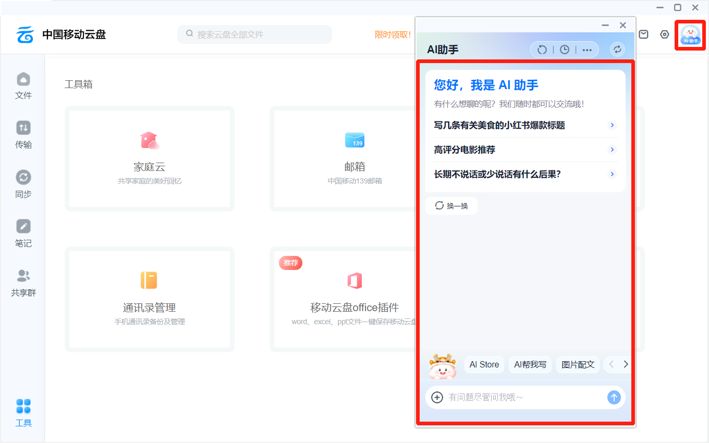Open the settings hexagon icon in header
Viewport: 709px width, 443px height.
tap(664, 34)
